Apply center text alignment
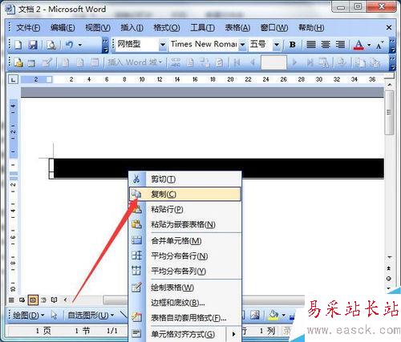Viewport: 401px width, 342px height. click(x=326, y=45)
